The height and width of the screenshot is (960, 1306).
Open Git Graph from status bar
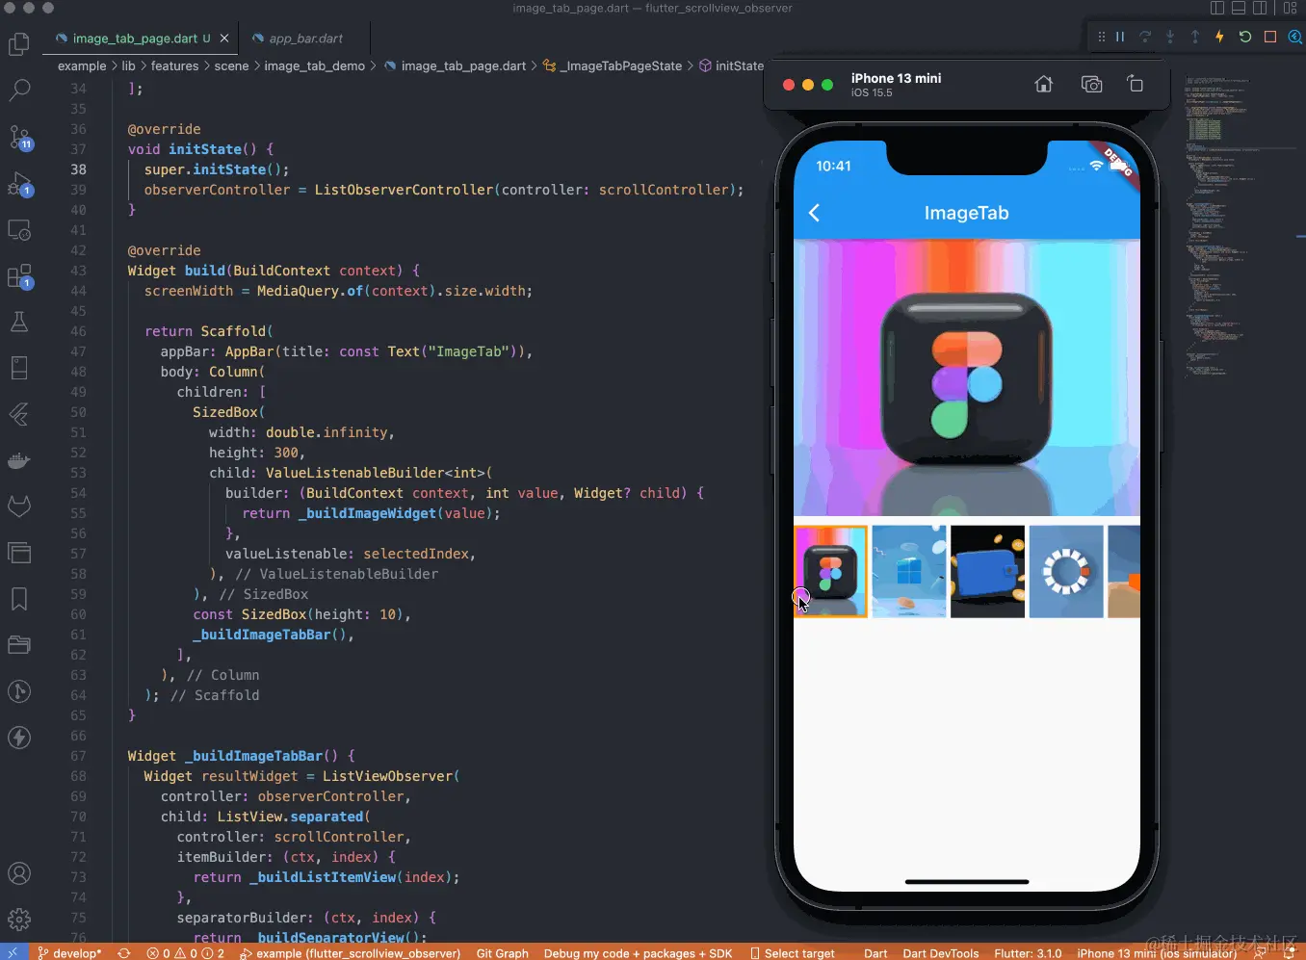(503, 953)
